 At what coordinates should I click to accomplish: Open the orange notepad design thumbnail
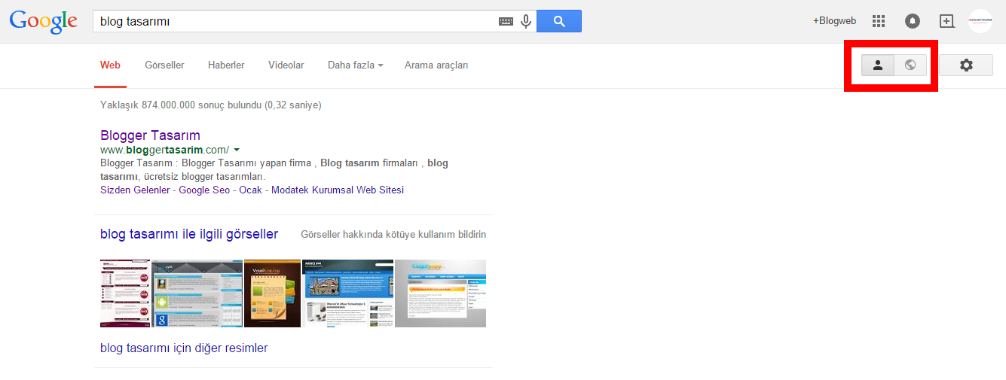(272, 293)
